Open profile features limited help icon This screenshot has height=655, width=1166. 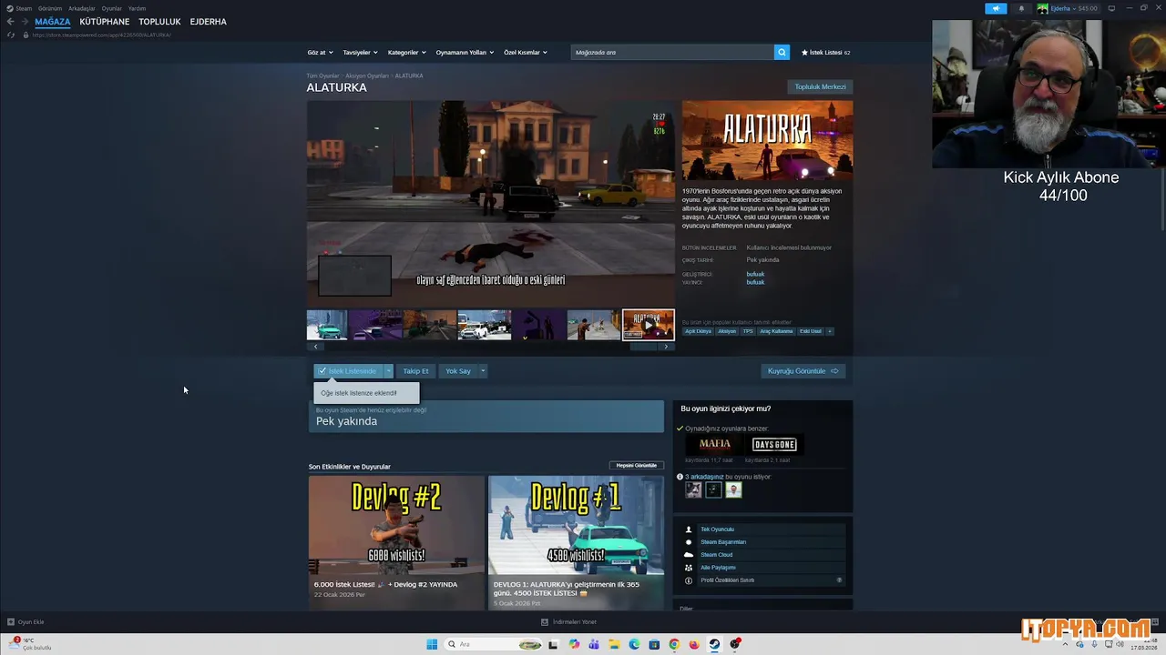point(839,580)
